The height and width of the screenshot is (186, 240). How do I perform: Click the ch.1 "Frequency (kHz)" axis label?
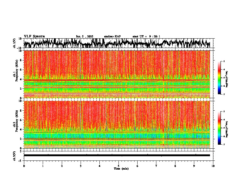17,71
